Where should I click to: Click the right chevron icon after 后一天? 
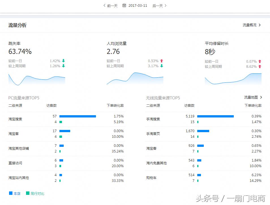tap(166, 5)
